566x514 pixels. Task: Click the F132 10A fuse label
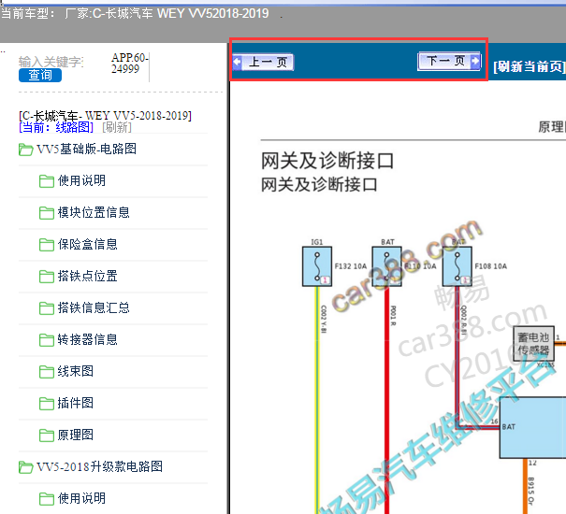coord(351,266)
